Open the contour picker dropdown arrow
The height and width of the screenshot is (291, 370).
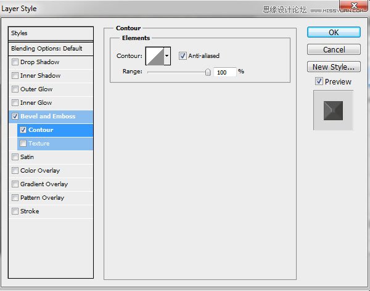(x=167, y=56)
